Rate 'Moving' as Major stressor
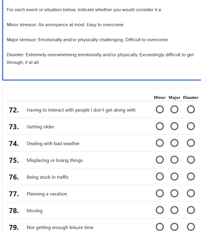201x234 pixels. coord(175,210)
